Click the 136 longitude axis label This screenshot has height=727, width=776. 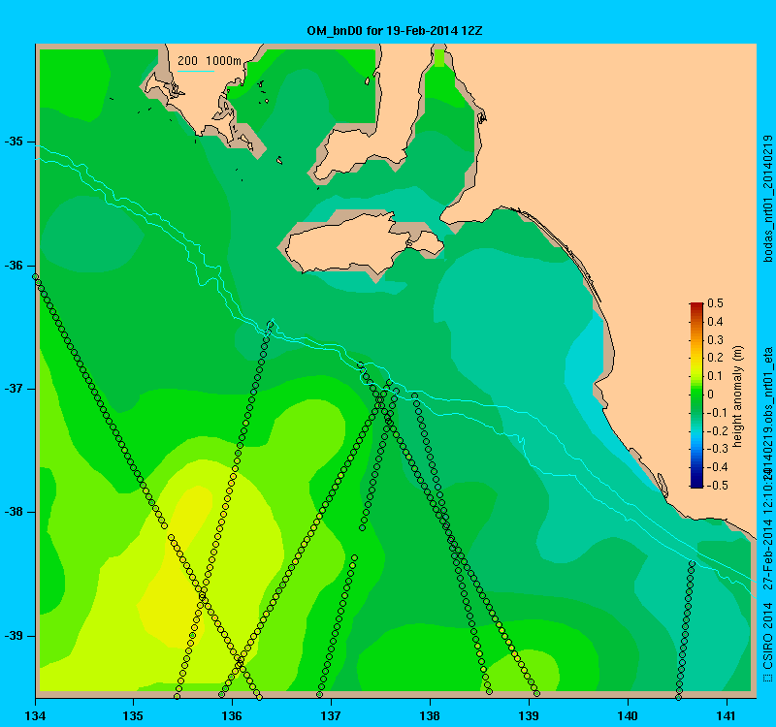(x=232, y=715)
